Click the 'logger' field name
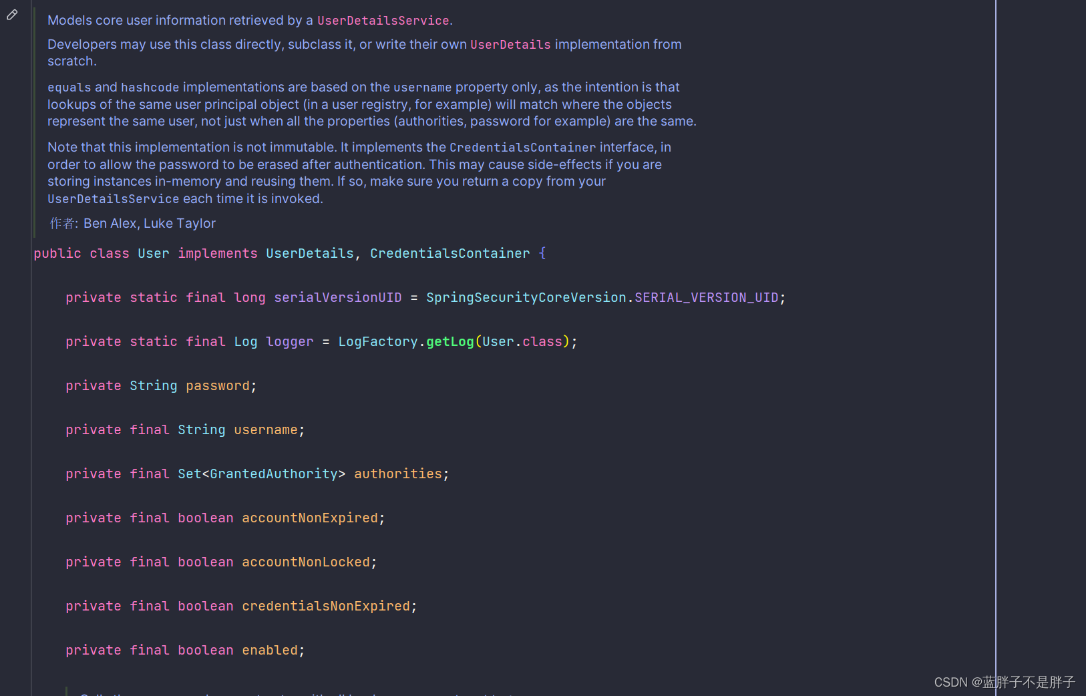Viewport: 1086px width, 696px height. click(x=290, y=342)
